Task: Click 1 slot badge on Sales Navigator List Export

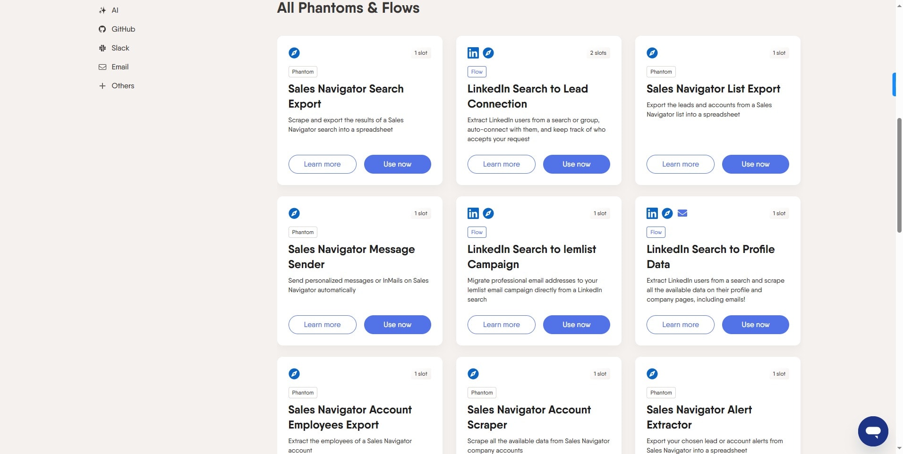Action: [779, 53]
